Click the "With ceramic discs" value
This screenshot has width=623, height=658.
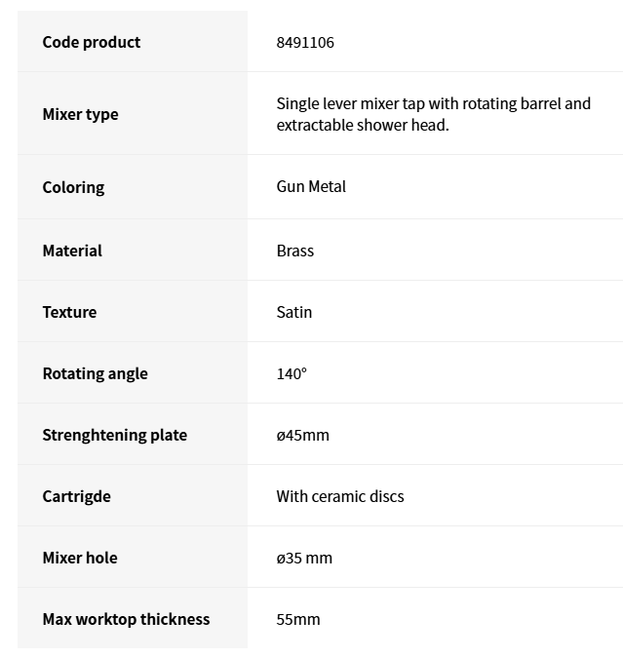coord(340,496)
